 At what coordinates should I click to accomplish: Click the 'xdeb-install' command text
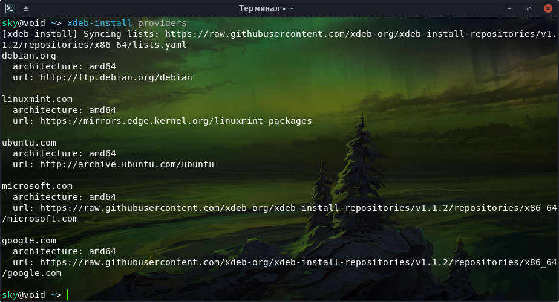(99, 23)
